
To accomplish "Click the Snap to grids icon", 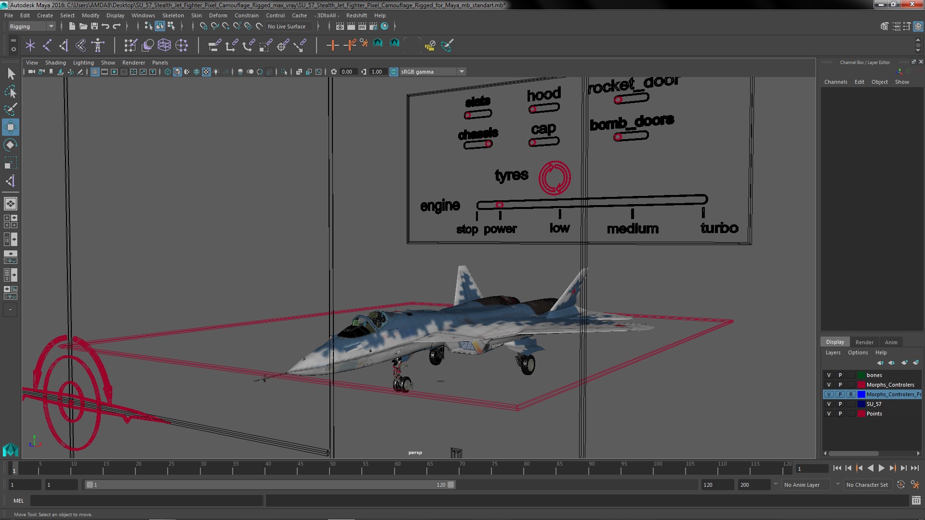I will 203,26.
